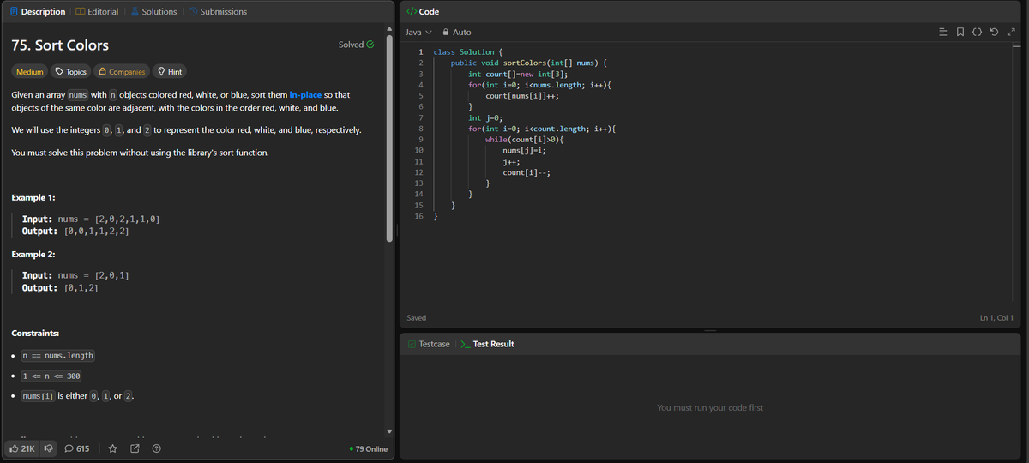Open the Java language dropdown
Viewport: 1029px width, 463px height.
[418, 32]
